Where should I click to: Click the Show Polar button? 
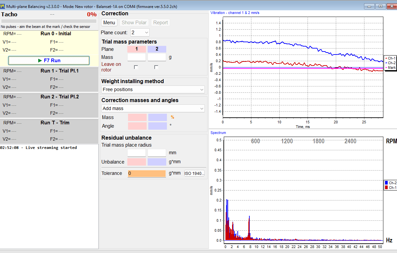tap(134, 23)
